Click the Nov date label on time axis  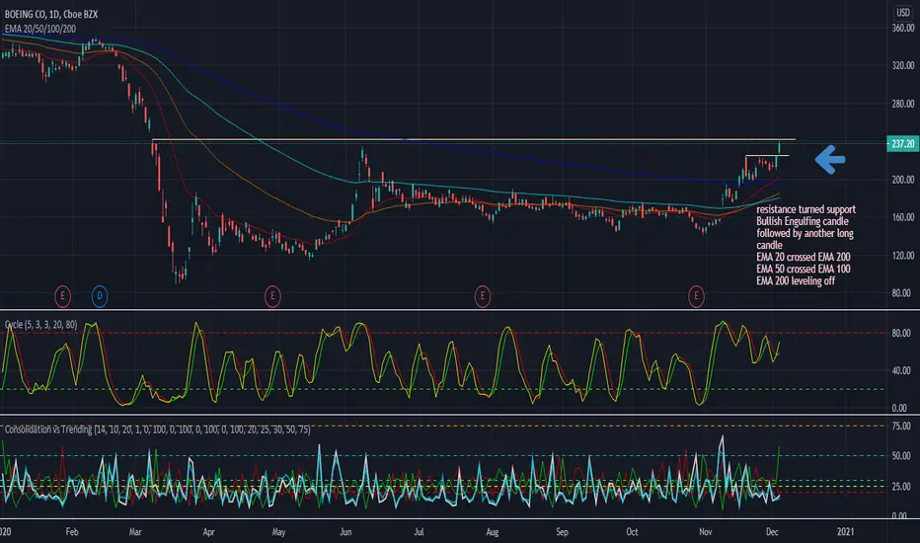(x=705, y=532)
